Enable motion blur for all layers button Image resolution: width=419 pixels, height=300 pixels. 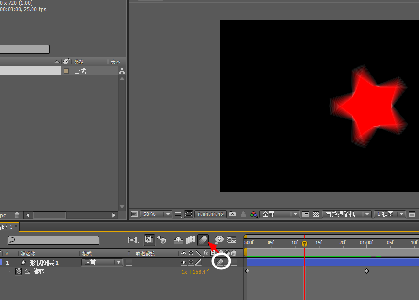point(203,239)
